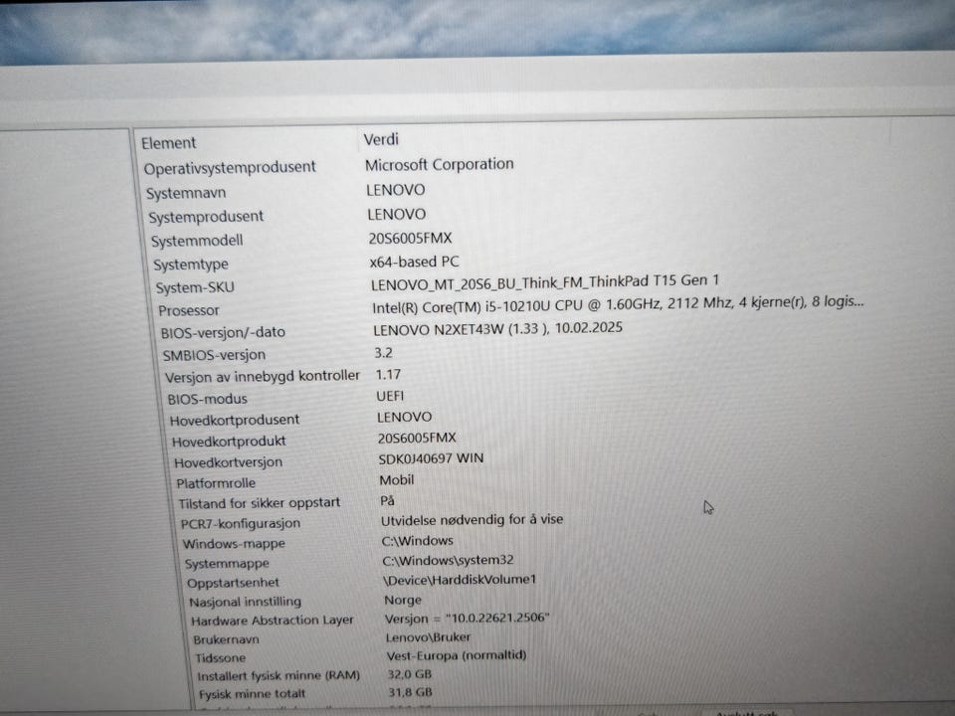Viewport: 955px width, 716px height.
Task: Select the Oppstartsenhet row label
Action: tap(233, 583)
